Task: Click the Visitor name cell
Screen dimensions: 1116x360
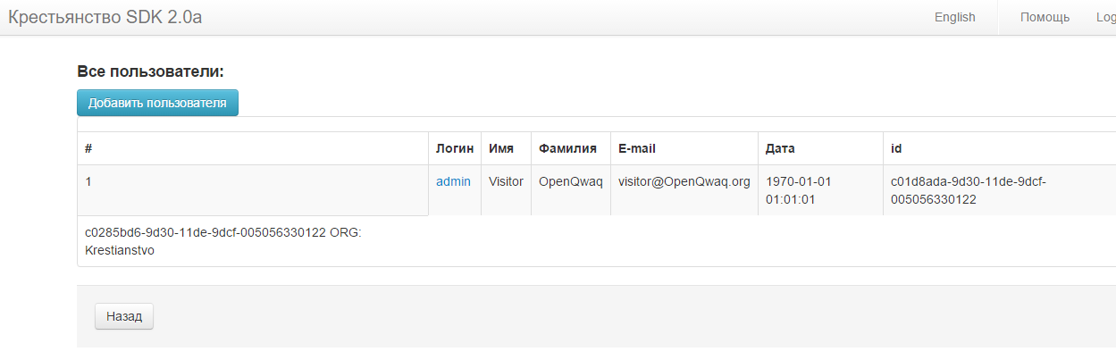Action: 506,190
